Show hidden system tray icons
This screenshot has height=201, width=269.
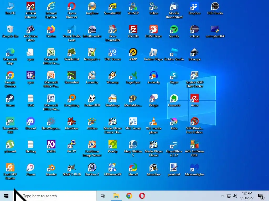click(222, 196)
